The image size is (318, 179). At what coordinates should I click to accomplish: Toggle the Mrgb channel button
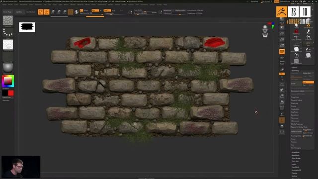pos(86,10)
